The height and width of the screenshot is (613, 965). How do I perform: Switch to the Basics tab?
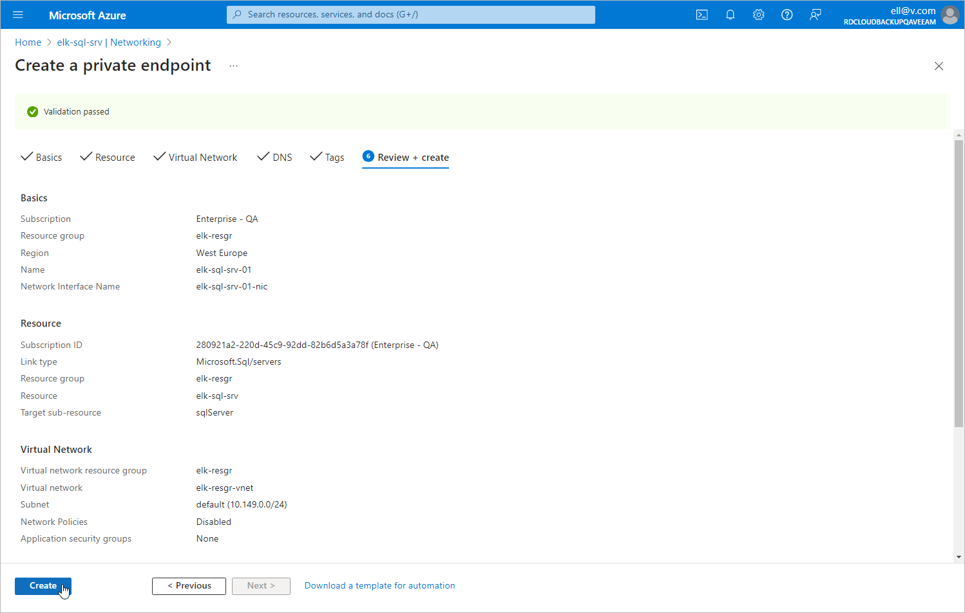tap(42, 157)
